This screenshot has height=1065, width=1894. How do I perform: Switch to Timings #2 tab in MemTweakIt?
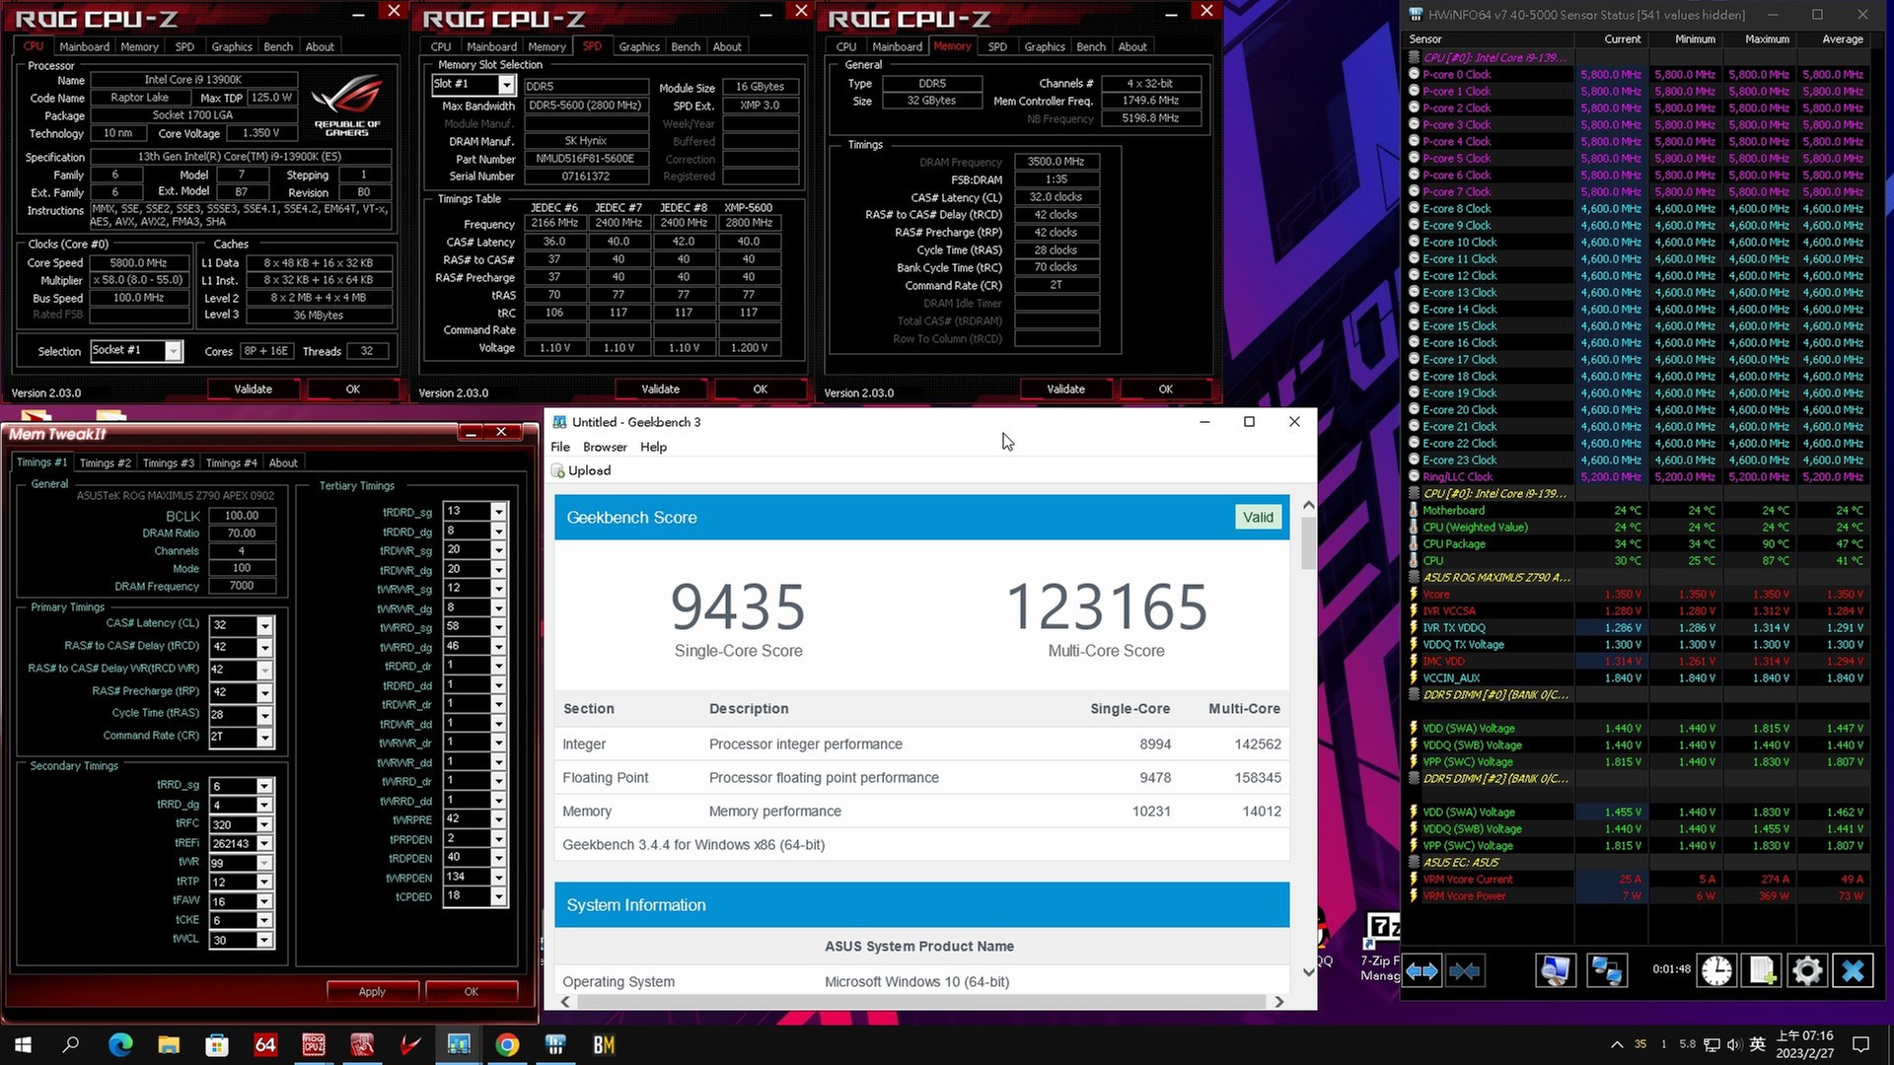(x=106, y=463)
